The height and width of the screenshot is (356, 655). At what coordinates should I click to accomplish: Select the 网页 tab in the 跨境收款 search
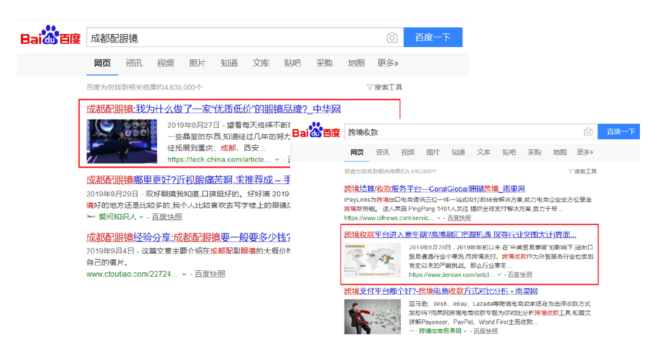[x=357, y=152]
